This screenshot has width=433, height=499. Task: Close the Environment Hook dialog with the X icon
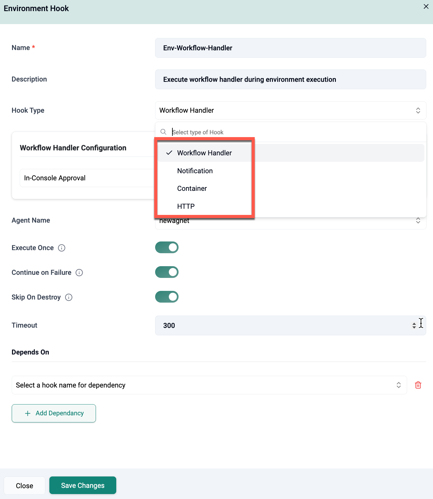[426, 6]
